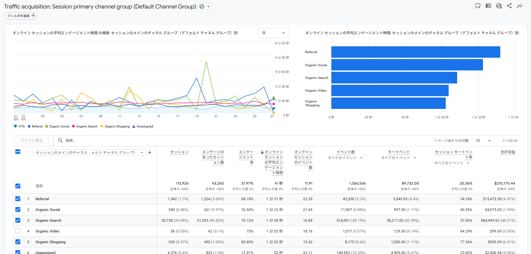Click the green verified status check icon
This screenshot has width=531, height=254.
pos(202,7)
